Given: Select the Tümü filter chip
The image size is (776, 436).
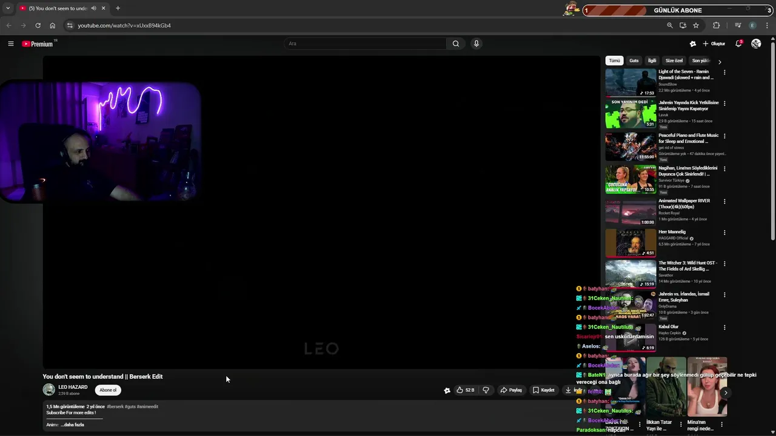Looking at the screenshot, I should tap(615, 61).
